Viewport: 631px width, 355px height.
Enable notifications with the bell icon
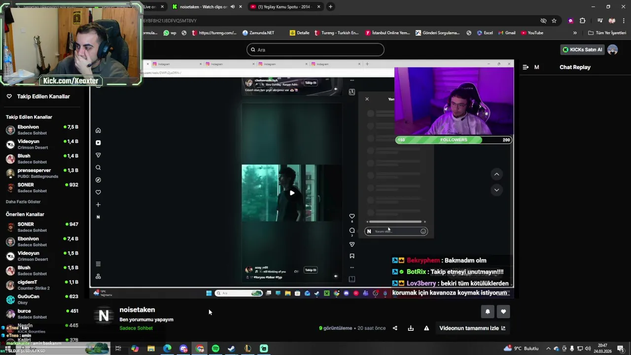(488, 312)
